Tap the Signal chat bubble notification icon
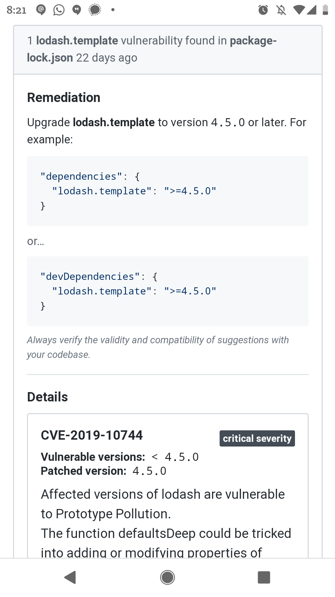Viewport: 335px width, 597px height. 95,10
